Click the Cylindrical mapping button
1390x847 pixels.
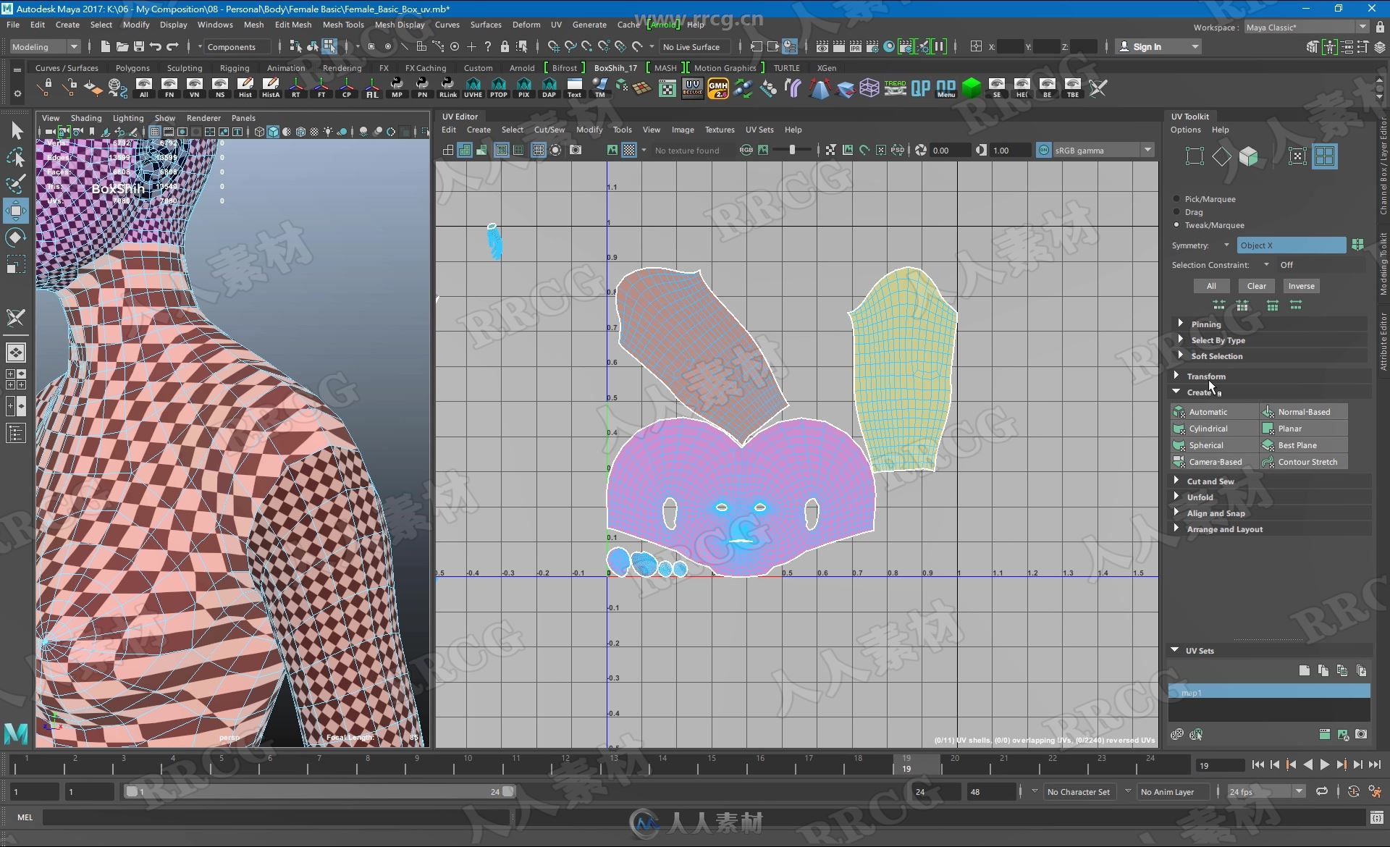pos(1214,429)
